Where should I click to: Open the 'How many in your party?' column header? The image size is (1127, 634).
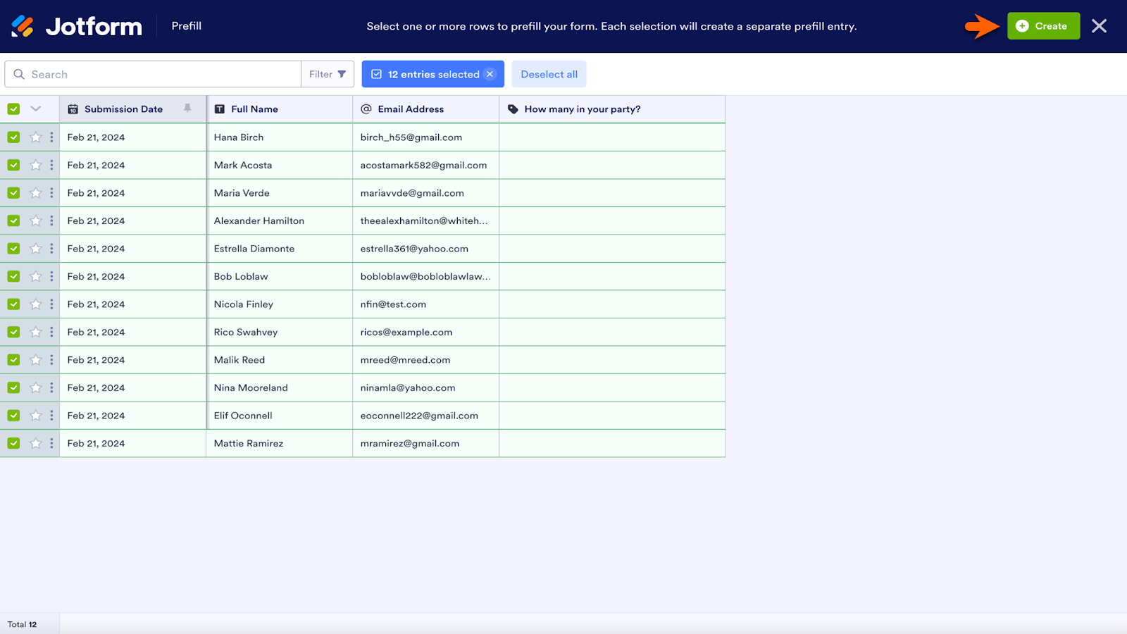point(612,109)
